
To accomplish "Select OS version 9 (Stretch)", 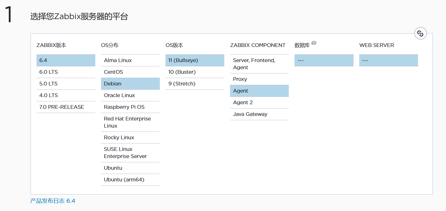I will pos(195,84).
